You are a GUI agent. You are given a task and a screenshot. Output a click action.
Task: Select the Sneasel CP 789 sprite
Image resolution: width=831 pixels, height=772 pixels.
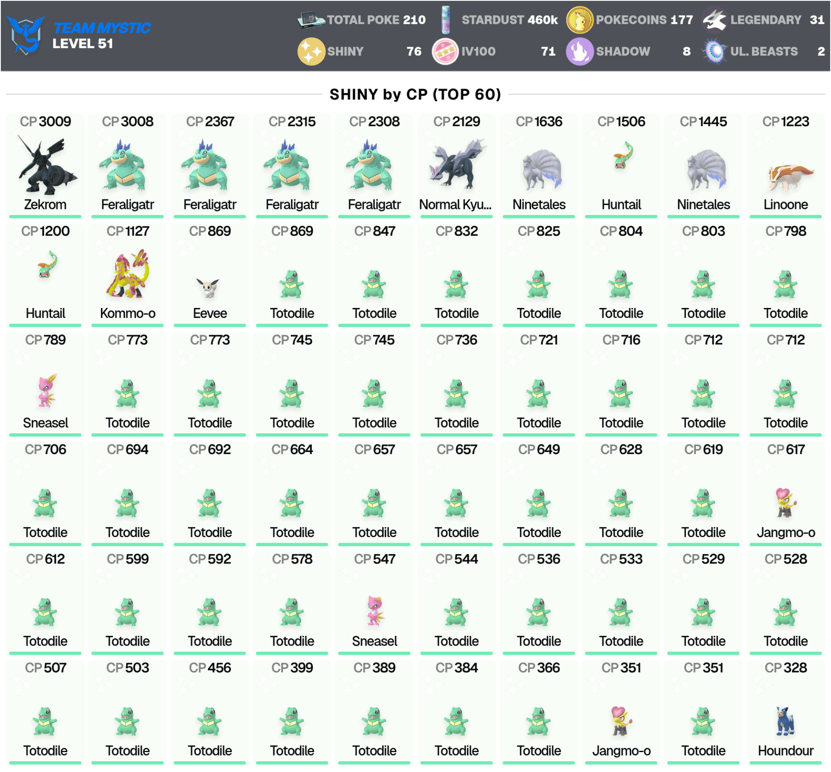pyautogui.click(x=47, y=391)
